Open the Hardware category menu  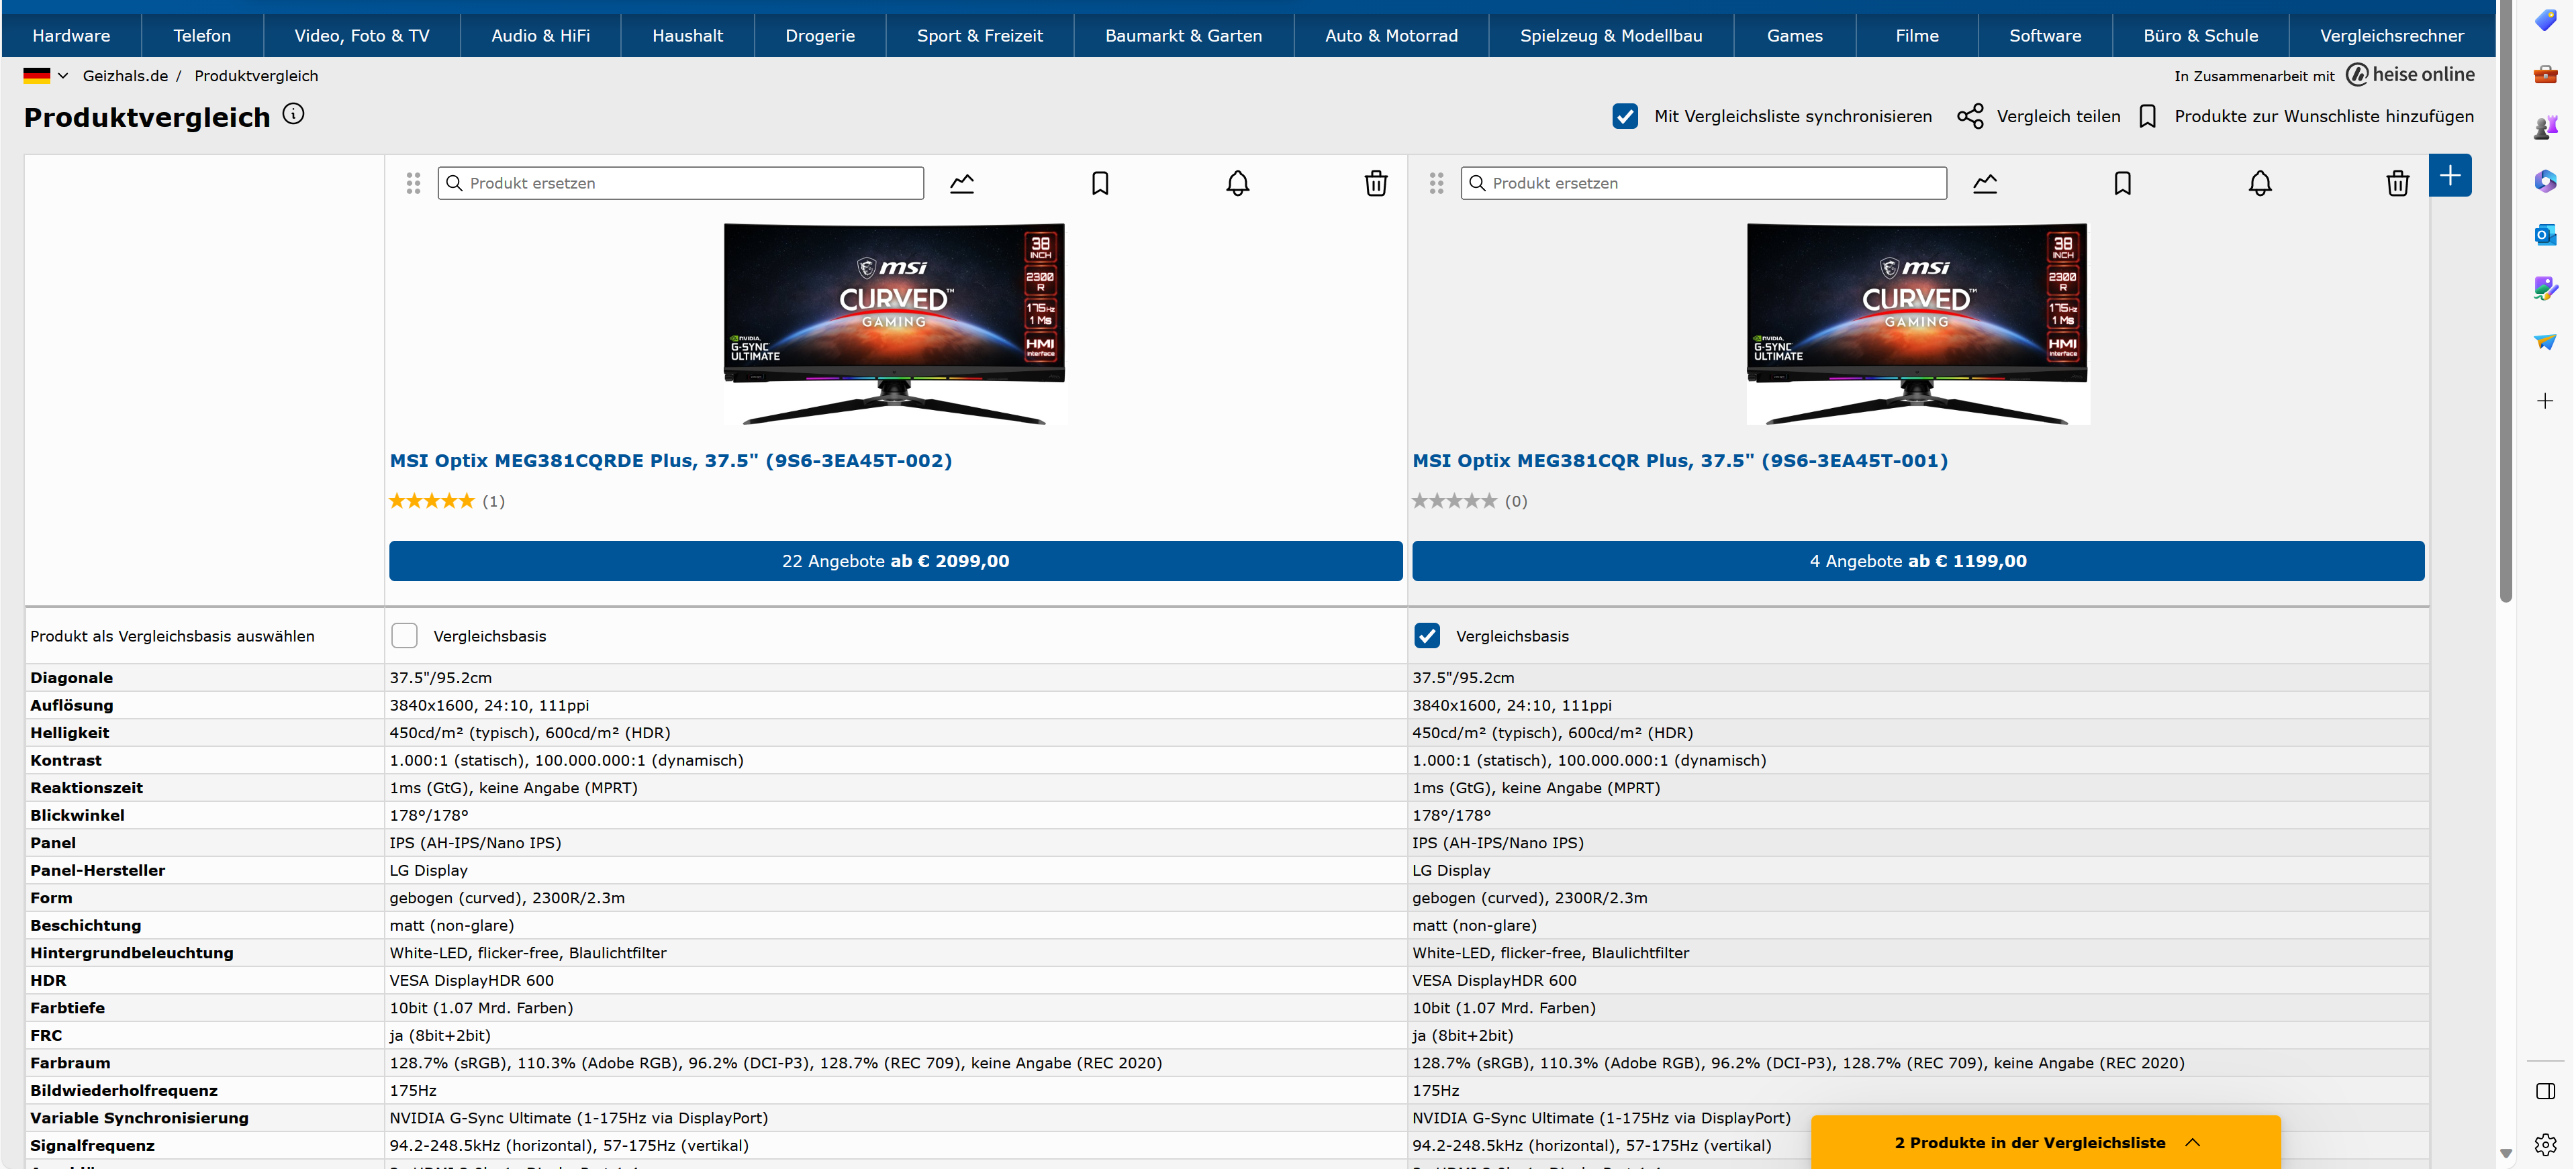(x=71, y=36)
